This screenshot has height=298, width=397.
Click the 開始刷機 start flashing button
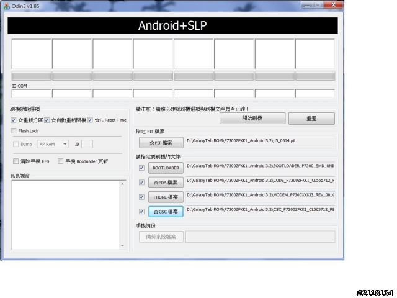(252, 119)
